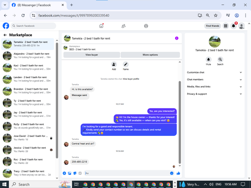Open a new Chrome tab
The height and width of the screenshot is (188, 251).
[71, 5]
